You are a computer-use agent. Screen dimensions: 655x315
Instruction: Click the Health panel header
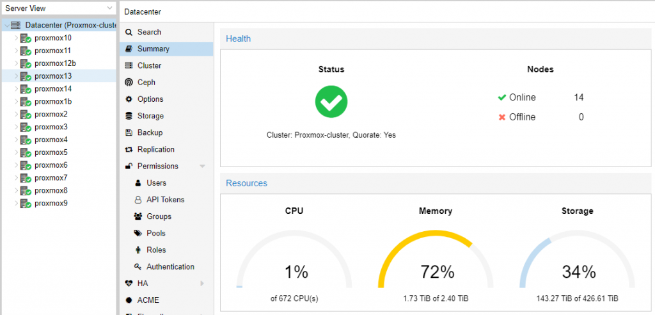click(x=436, y=38)
